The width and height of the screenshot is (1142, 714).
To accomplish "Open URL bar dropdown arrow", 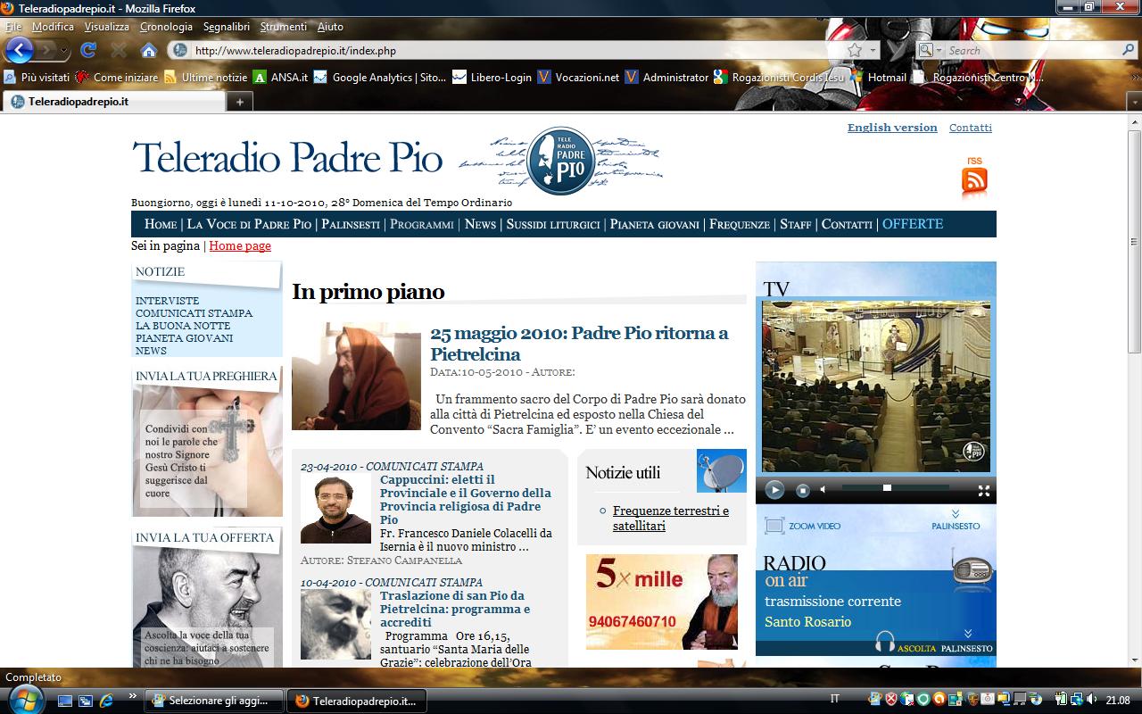I will click(x=873, y=51).
